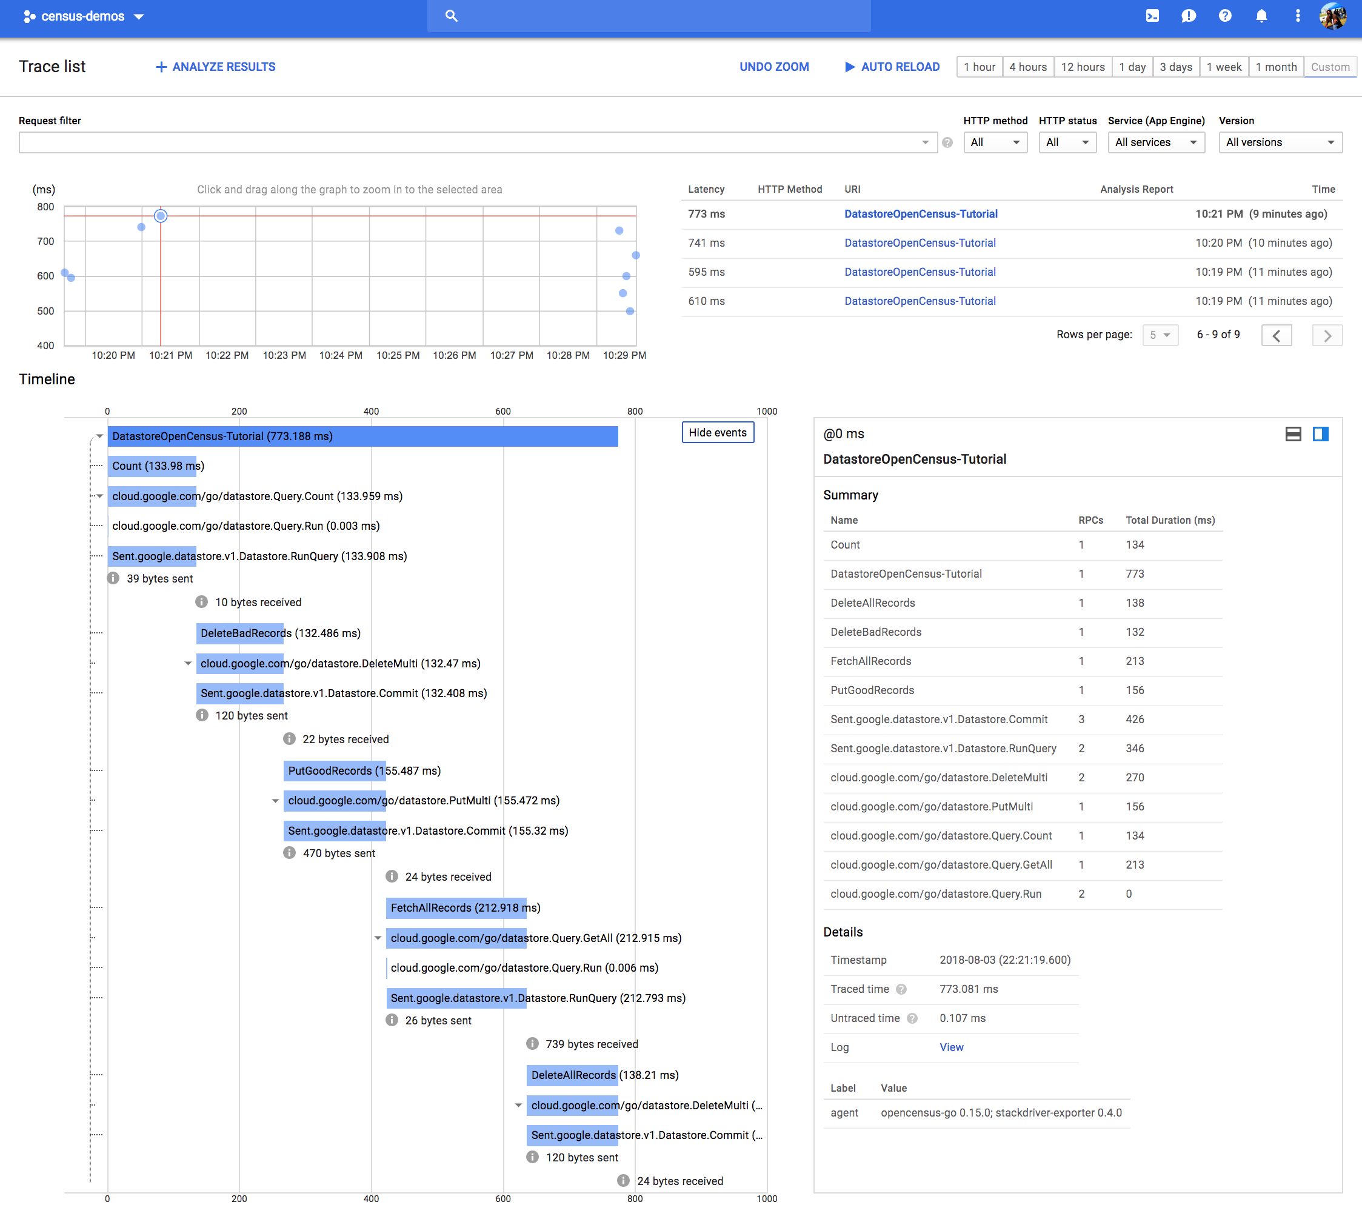This screenshot has width=1362, height=1222.
Task: Start AUTO RELOAD
Action: click(x=892, y=67)
